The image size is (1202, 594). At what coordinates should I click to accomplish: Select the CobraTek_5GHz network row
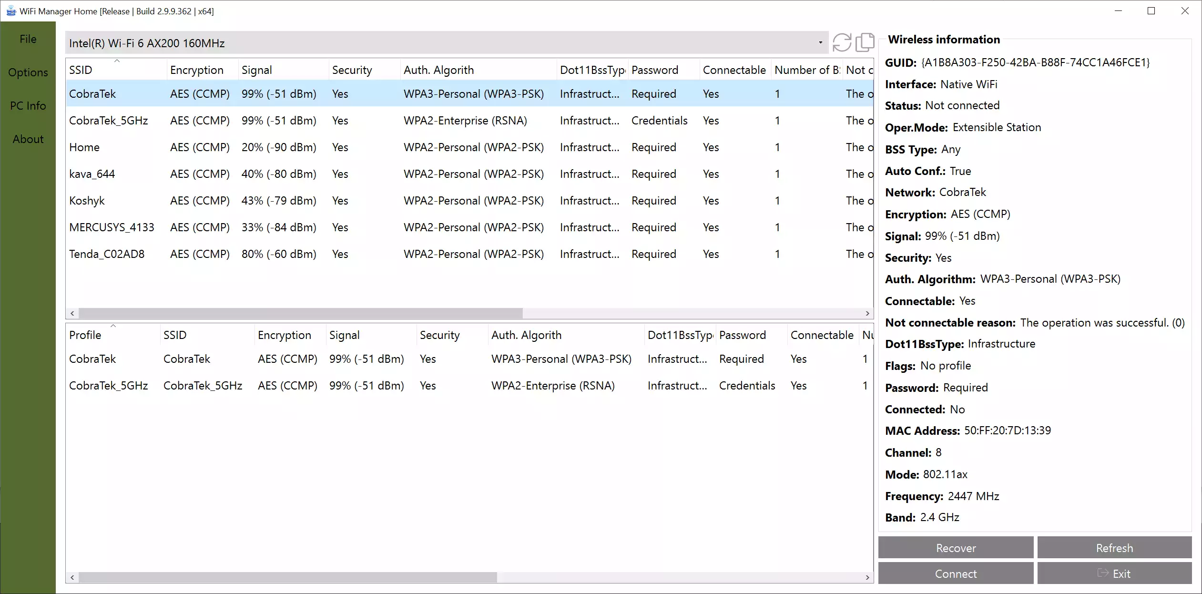coord(469,121)
